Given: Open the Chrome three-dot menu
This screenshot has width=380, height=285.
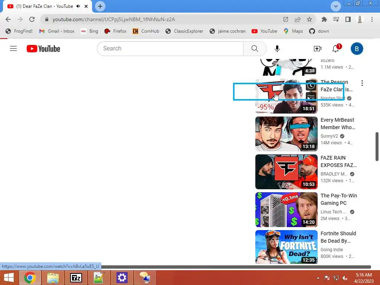Looking at the screenshot, I should [372, 19].
